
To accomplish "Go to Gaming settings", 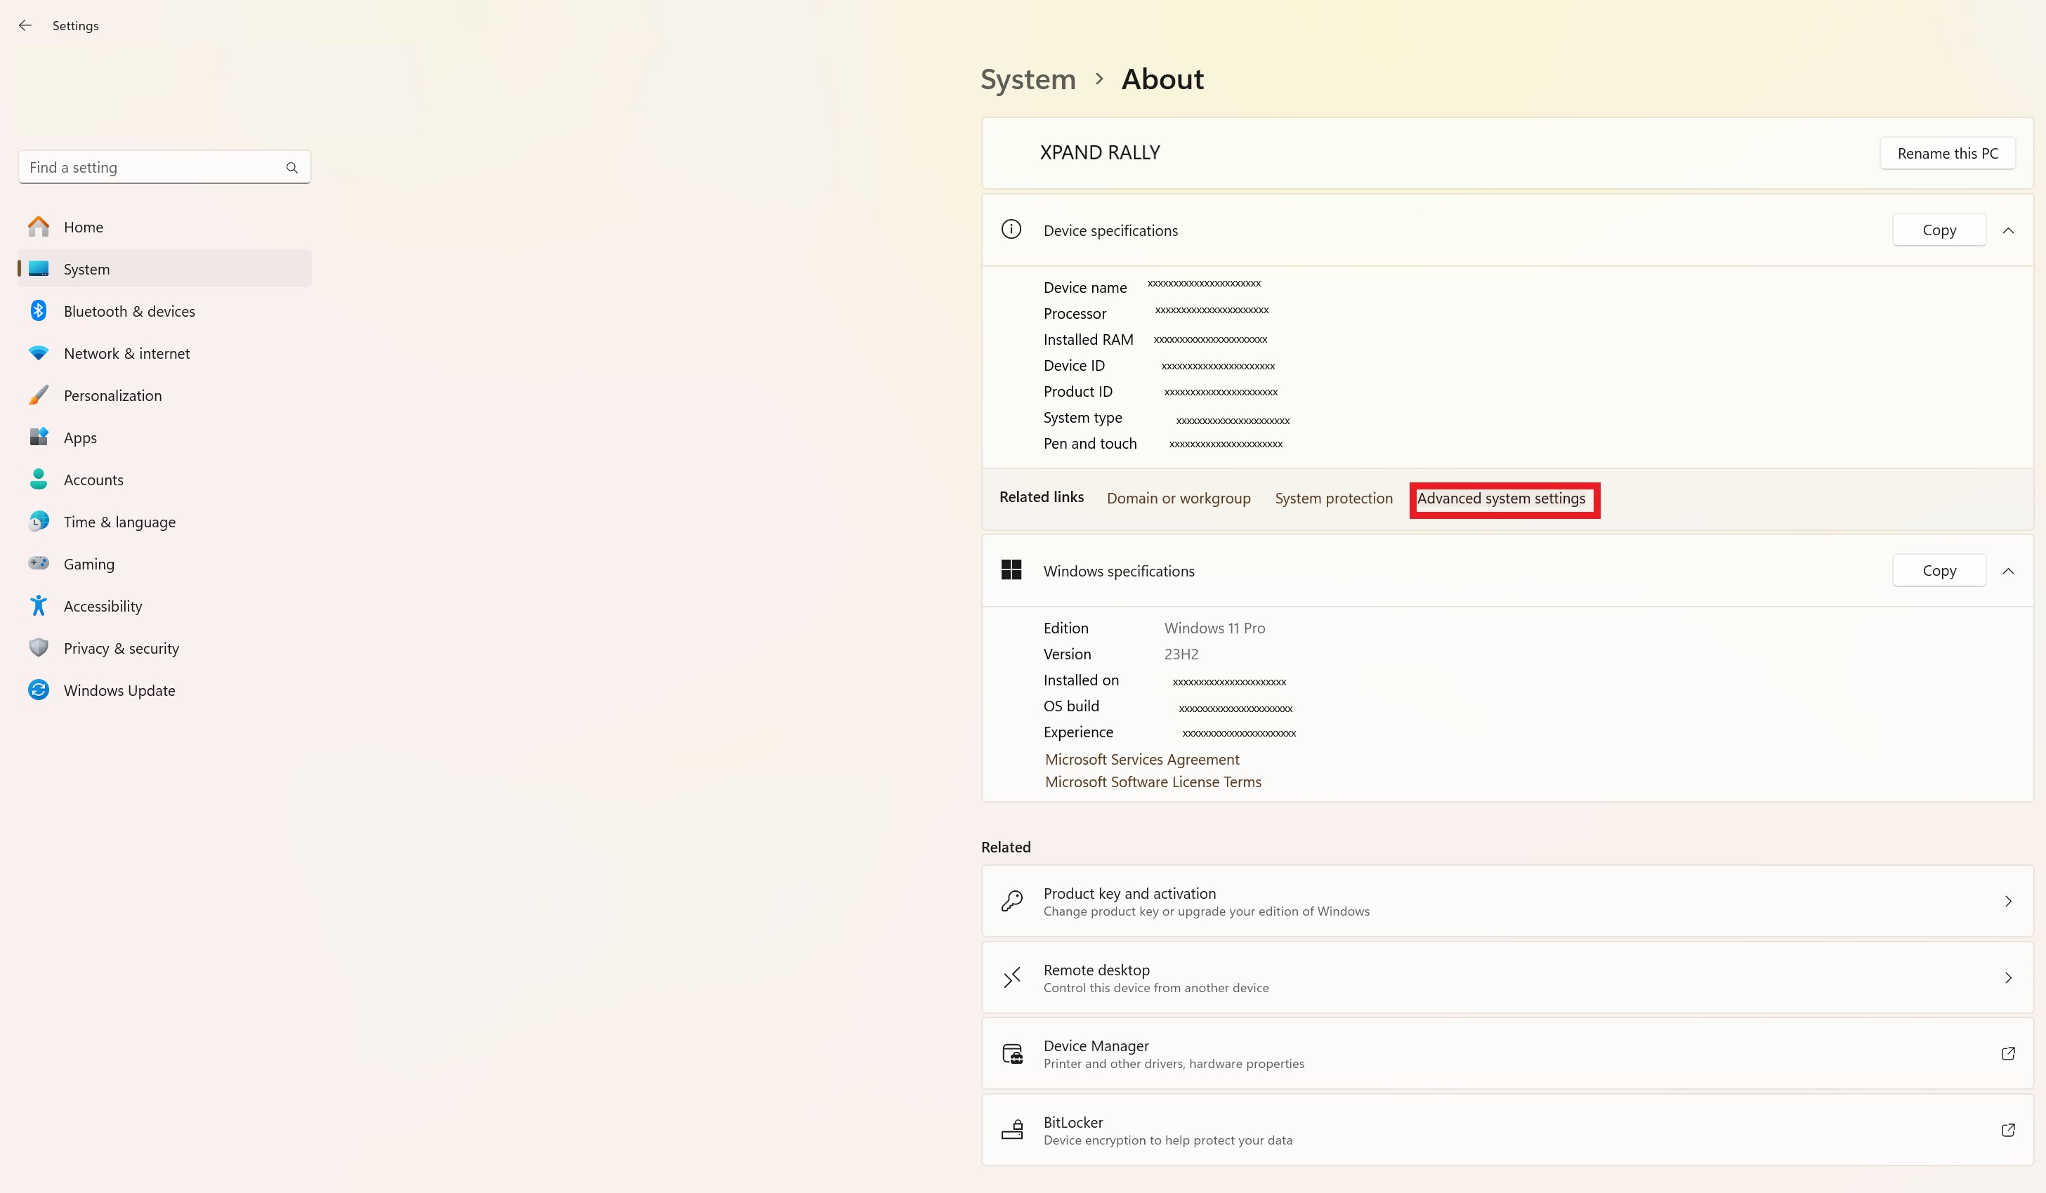I will [88, 564].
